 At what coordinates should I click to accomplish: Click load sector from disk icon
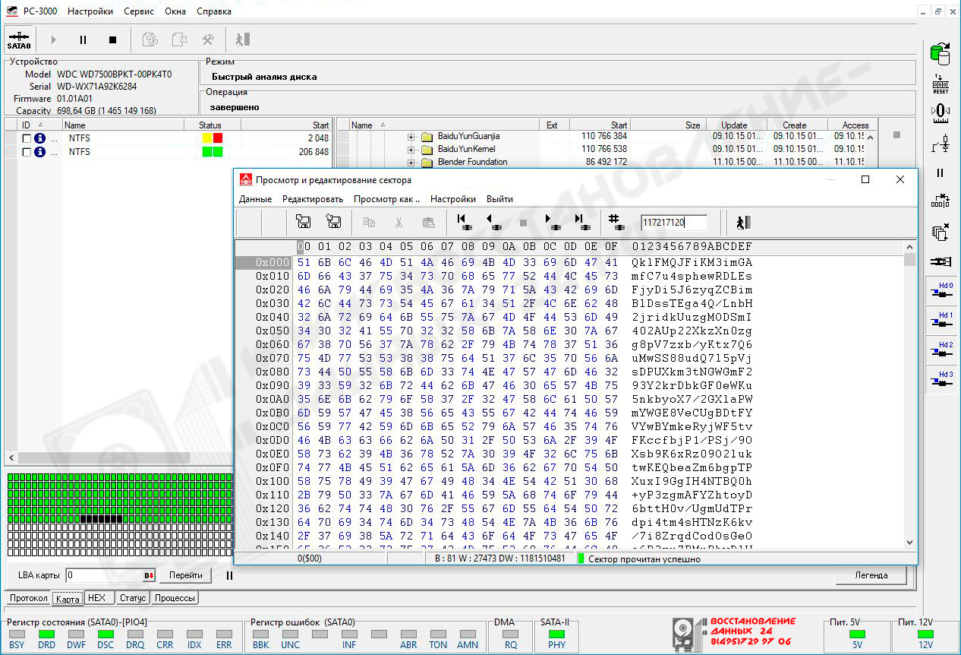coord(303,222)
